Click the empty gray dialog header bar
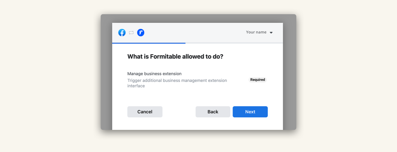 193,33
